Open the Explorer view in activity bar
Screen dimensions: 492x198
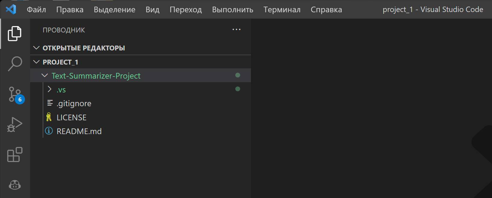[15, 33]
